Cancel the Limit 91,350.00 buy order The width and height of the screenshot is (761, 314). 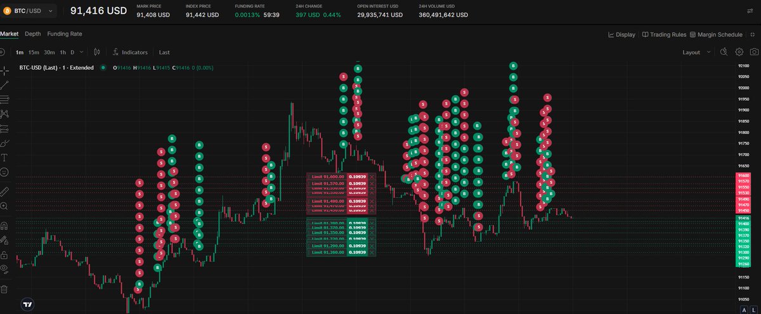coord(372,233)
